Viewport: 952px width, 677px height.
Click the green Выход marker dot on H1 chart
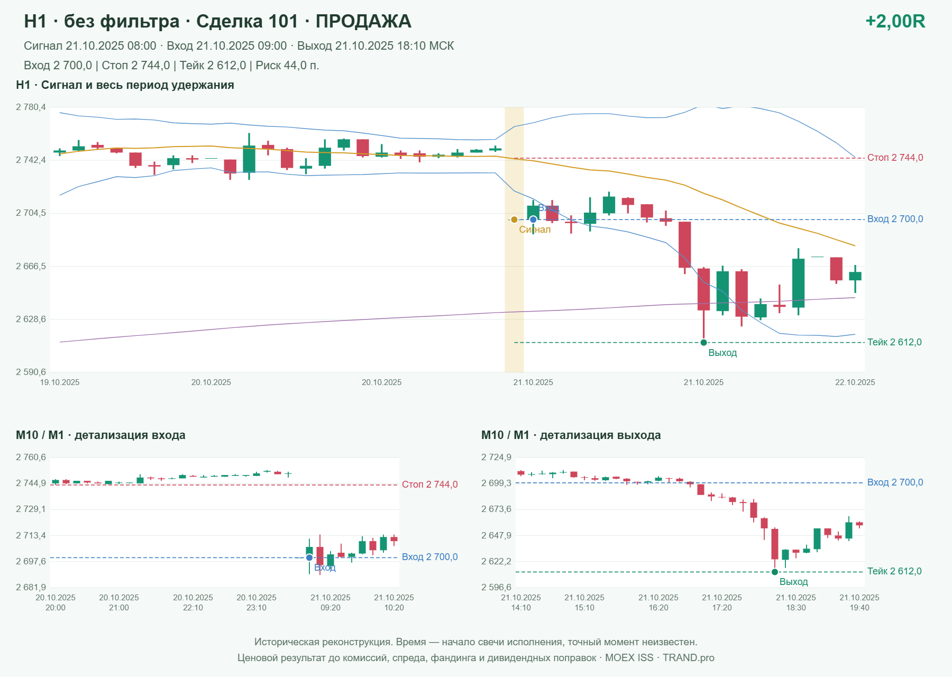[703, 343]
